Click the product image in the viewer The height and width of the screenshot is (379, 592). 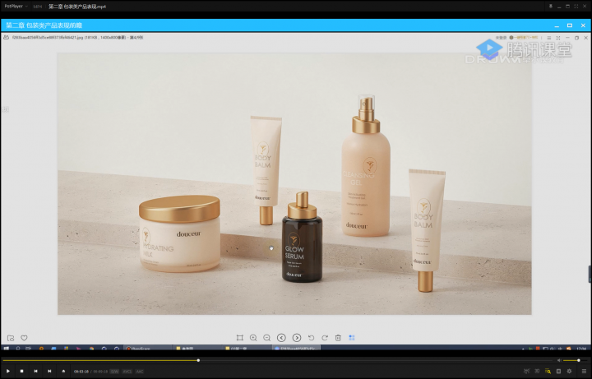point(294,183)
